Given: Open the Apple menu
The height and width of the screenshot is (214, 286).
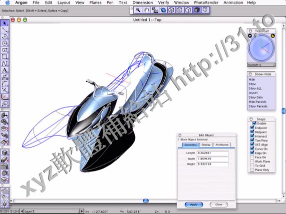Looking at the screenshot, I should click(x=8, y=2).
